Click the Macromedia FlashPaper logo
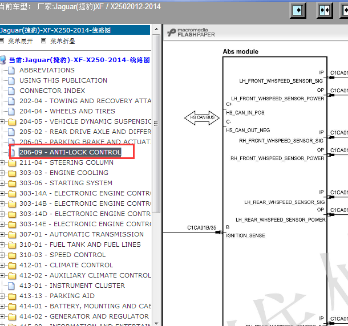The height and width of the screenshot is (326, 348). pos(191,32)
